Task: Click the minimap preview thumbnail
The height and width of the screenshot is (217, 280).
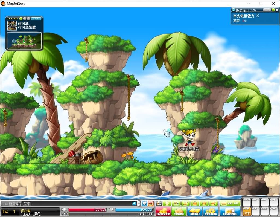Action: point(24,41)
